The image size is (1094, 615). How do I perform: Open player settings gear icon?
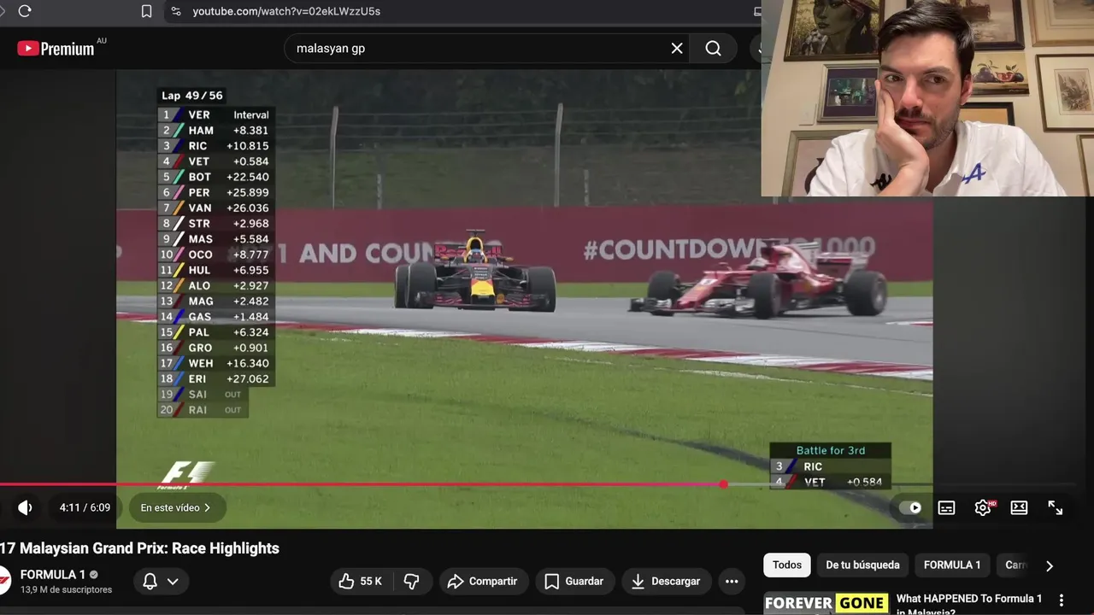[983, 507]
